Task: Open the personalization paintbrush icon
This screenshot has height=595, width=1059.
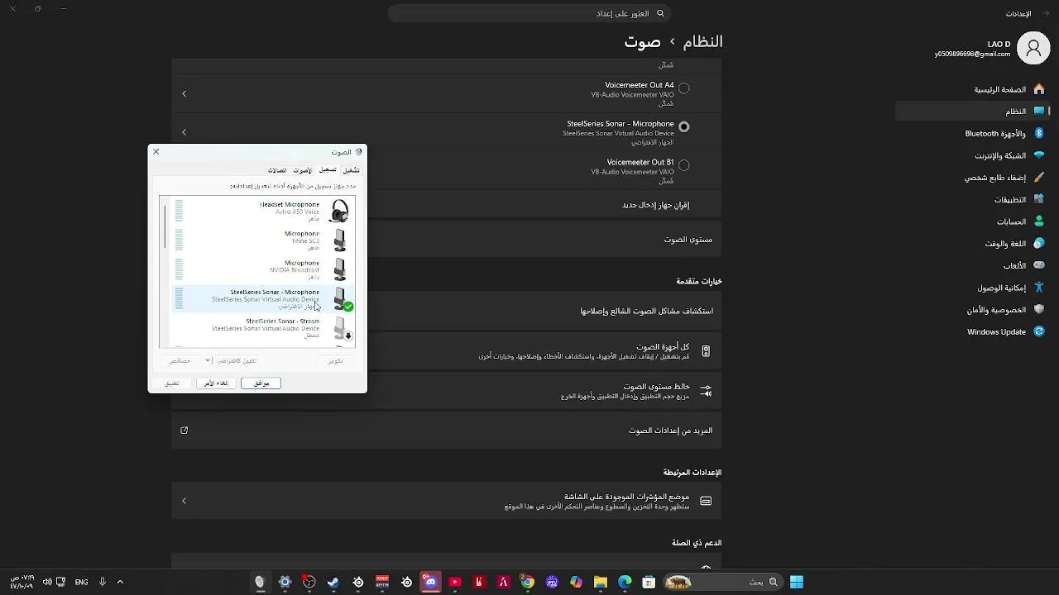Action: click(1039, 177)
